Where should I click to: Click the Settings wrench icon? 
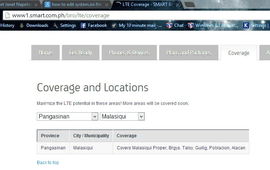[56, 25]
